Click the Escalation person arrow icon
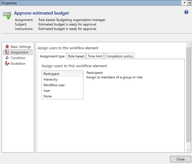Viewport: 192px width, 164px height. point(7,64)
